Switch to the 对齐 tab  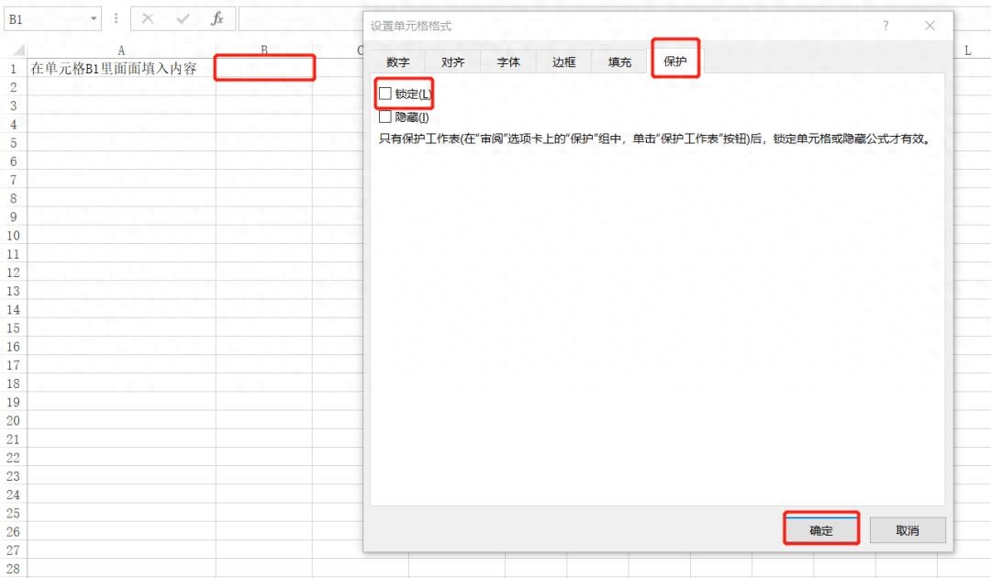452,61
